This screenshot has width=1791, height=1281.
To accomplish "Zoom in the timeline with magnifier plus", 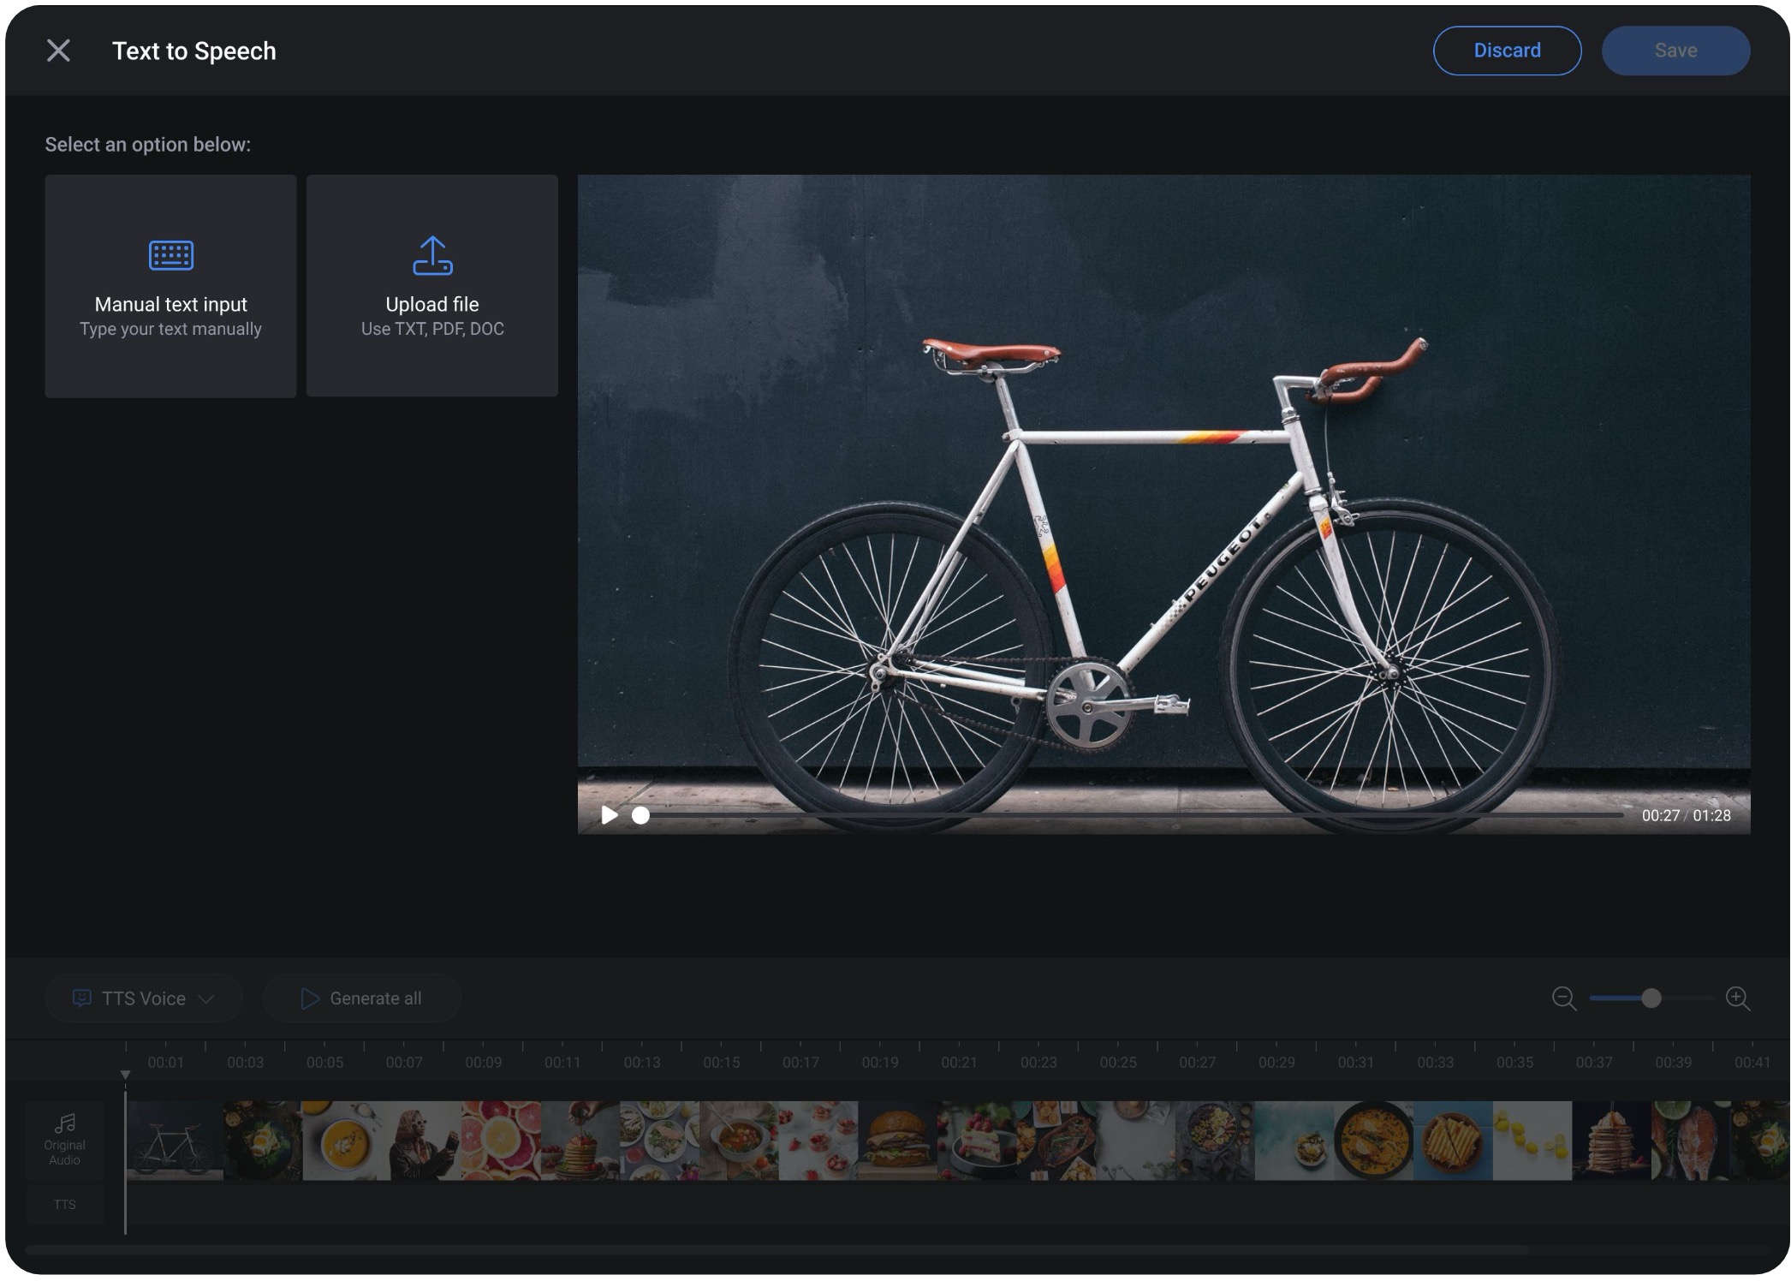I will click(x=1737, y=998).
